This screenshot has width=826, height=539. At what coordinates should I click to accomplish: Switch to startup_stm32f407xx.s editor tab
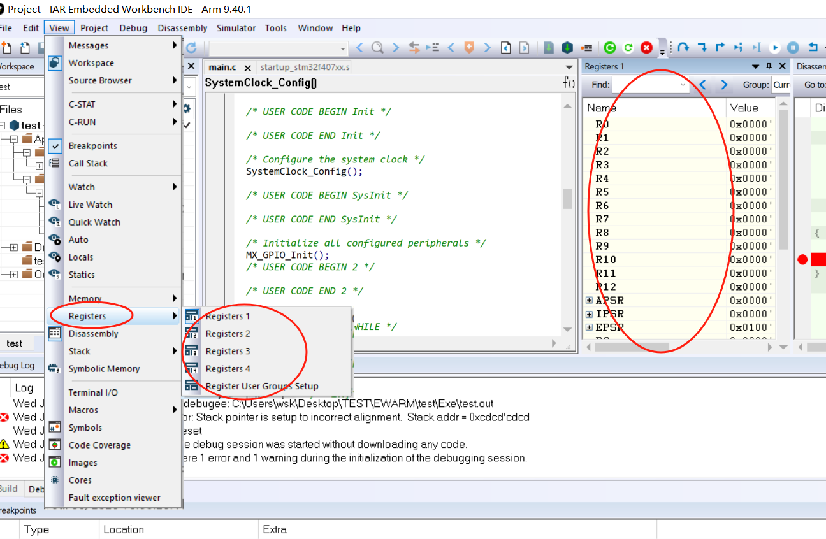pyautogui.click(x=305, y=67)
